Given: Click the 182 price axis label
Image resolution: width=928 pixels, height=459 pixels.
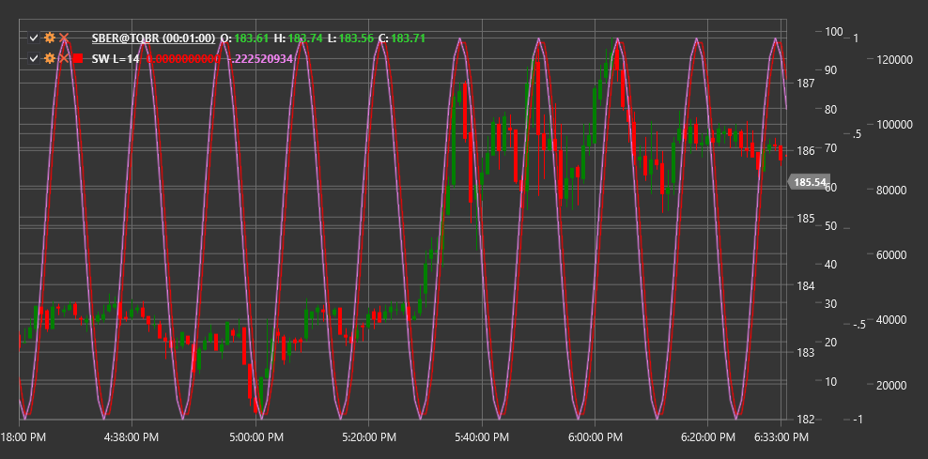Looking at the screenshot, I should 804,420.
